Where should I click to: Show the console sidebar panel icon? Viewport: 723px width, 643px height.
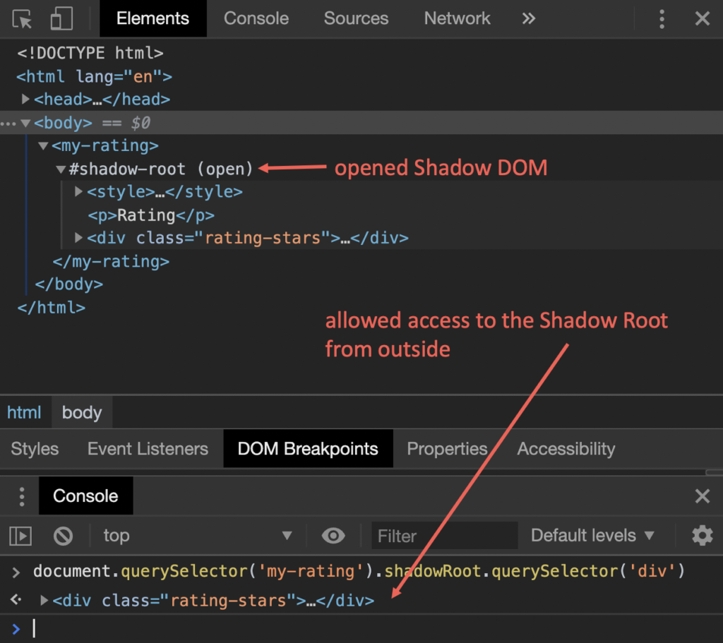pyautogui.click(x=20, y=536)
